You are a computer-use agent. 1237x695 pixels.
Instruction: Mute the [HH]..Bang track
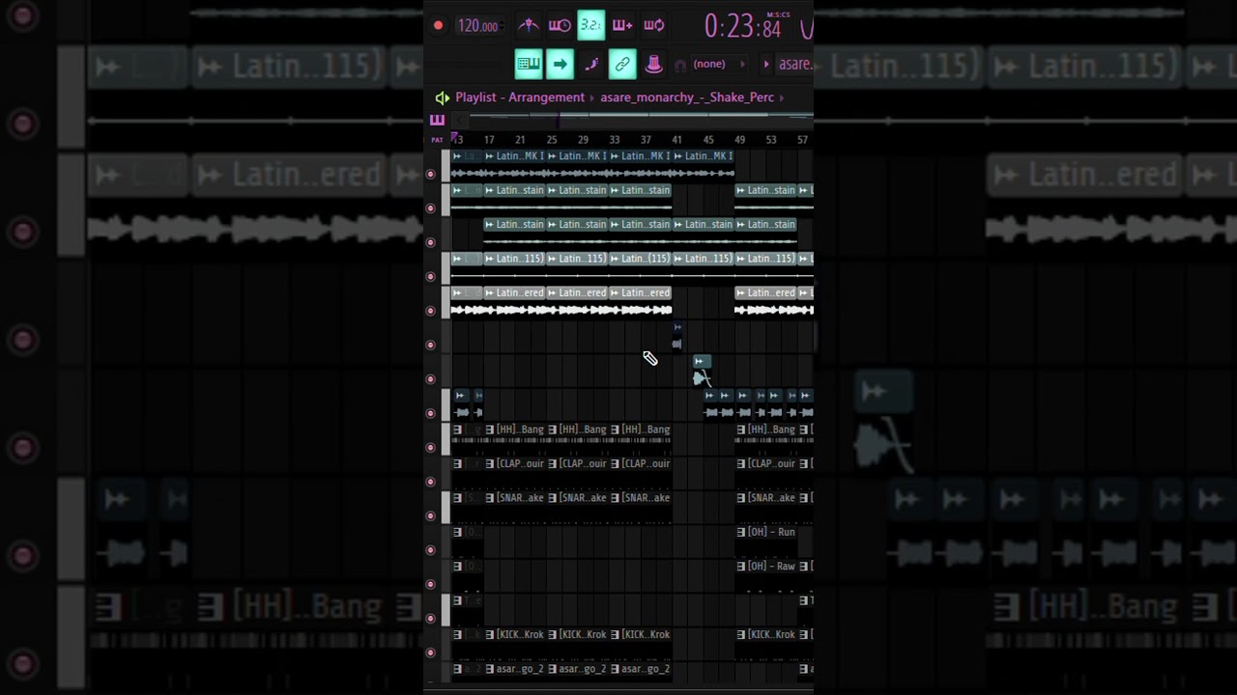[431, 447]
